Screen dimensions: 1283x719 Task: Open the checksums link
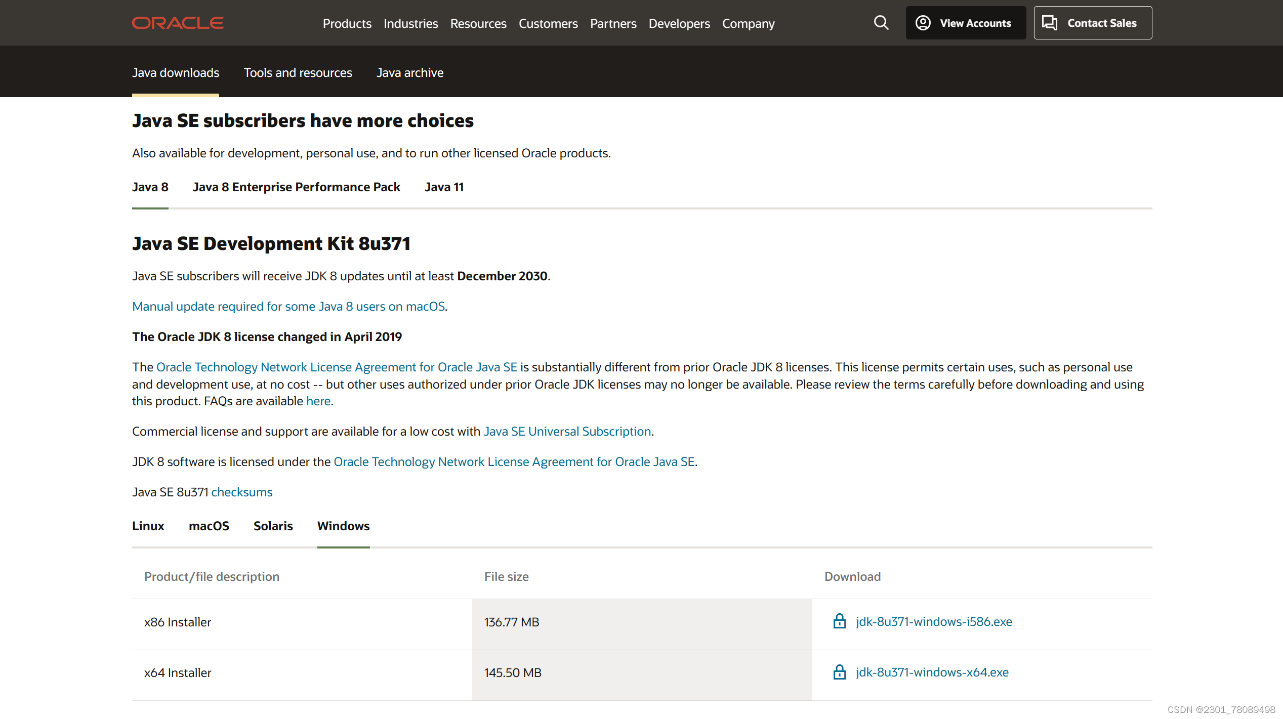pyautogui.click(x=241, y=492)
